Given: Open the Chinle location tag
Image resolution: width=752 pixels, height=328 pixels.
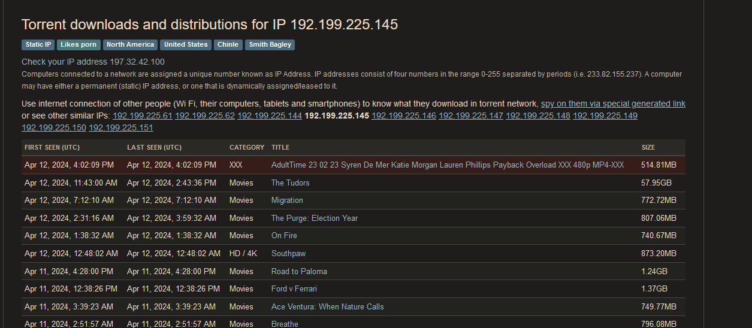Looking at the screenshot, I should (228, 45).
